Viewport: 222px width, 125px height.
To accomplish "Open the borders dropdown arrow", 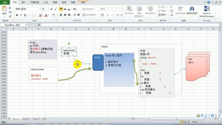I will click(x=35, y=15).
